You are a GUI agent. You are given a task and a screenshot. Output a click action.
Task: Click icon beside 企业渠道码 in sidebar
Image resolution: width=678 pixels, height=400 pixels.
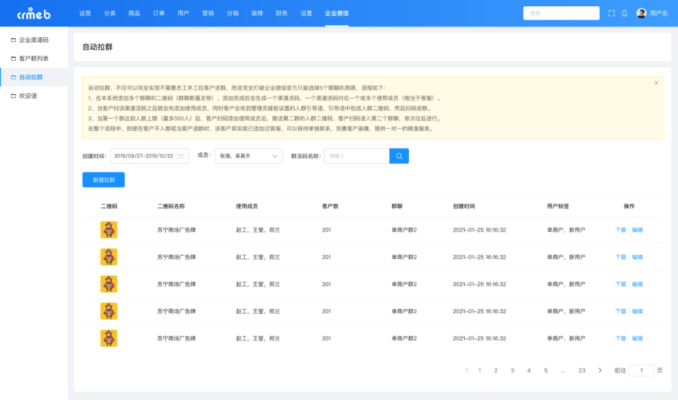click(x=13, y=40)
